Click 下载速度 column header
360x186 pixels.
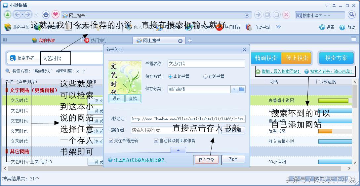(328, 82)
